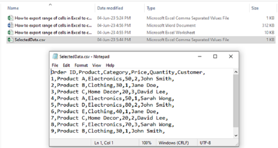Click date 04-Jun-23 4:56 PM

pos(114,25)
